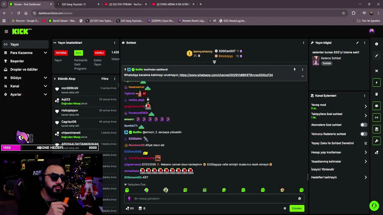
Task: Toggle the channel actions widget in right rail
Action: click(x=376, y=129)
